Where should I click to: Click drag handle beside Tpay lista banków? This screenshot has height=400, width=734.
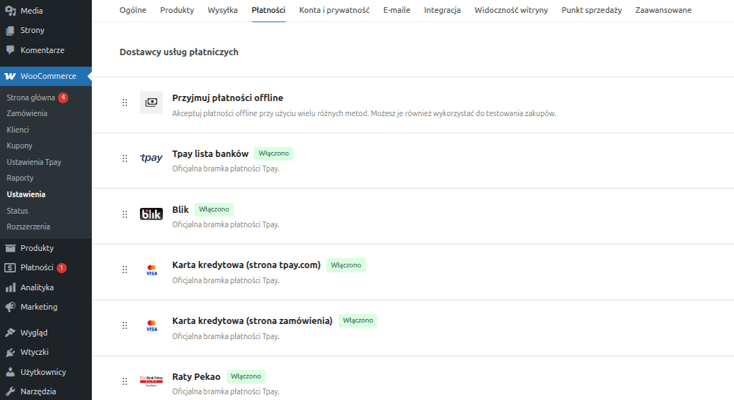124,158
